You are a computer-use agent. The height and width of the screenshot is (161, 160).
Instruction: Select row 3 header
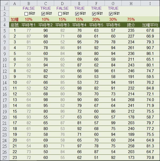pos(5,19)
